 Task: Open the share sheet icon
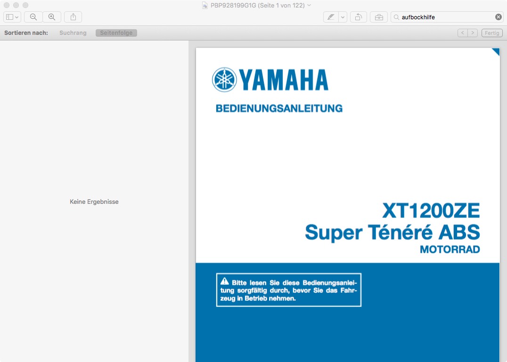pyautogui.click(x=73, y=17)
